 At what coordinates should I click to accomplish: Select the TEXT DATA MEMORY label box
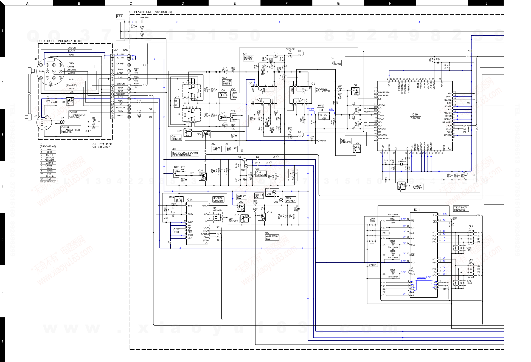461,209
